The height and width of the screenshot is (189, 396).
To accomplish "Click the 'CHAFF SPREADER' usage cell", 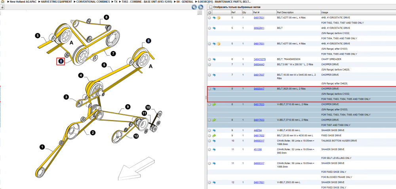I will coord(358,59).
